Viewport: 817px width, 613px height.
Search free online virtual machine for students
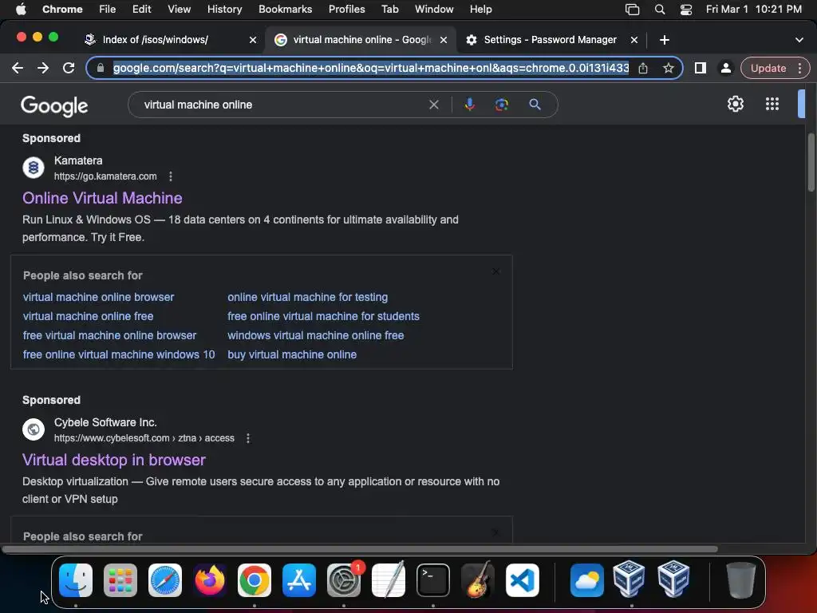pos(324,316)
